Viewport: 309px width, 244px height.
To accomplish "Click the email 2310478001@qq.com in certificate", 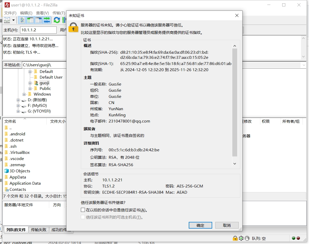I will coord(129,121).
